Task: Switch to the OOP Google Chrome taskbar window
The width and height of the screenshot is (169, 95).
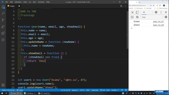Action: pos(44,93)
